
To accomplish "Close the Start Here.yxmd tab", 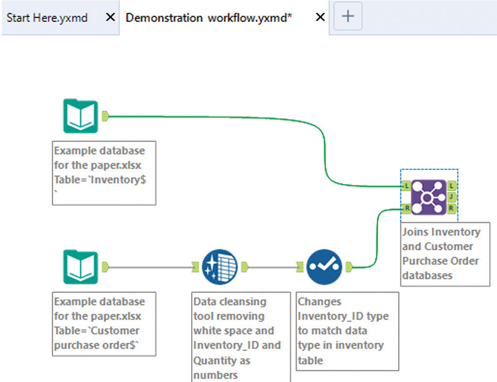I will point(110,17).
